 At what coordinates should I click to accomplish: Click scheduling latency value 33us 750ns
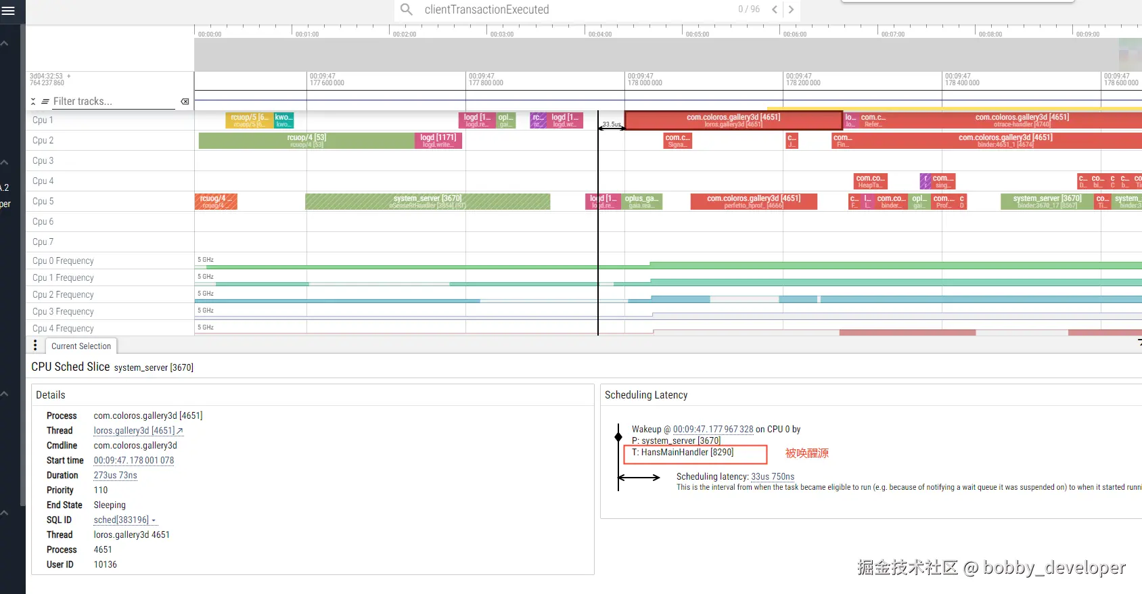pos(773,476)
